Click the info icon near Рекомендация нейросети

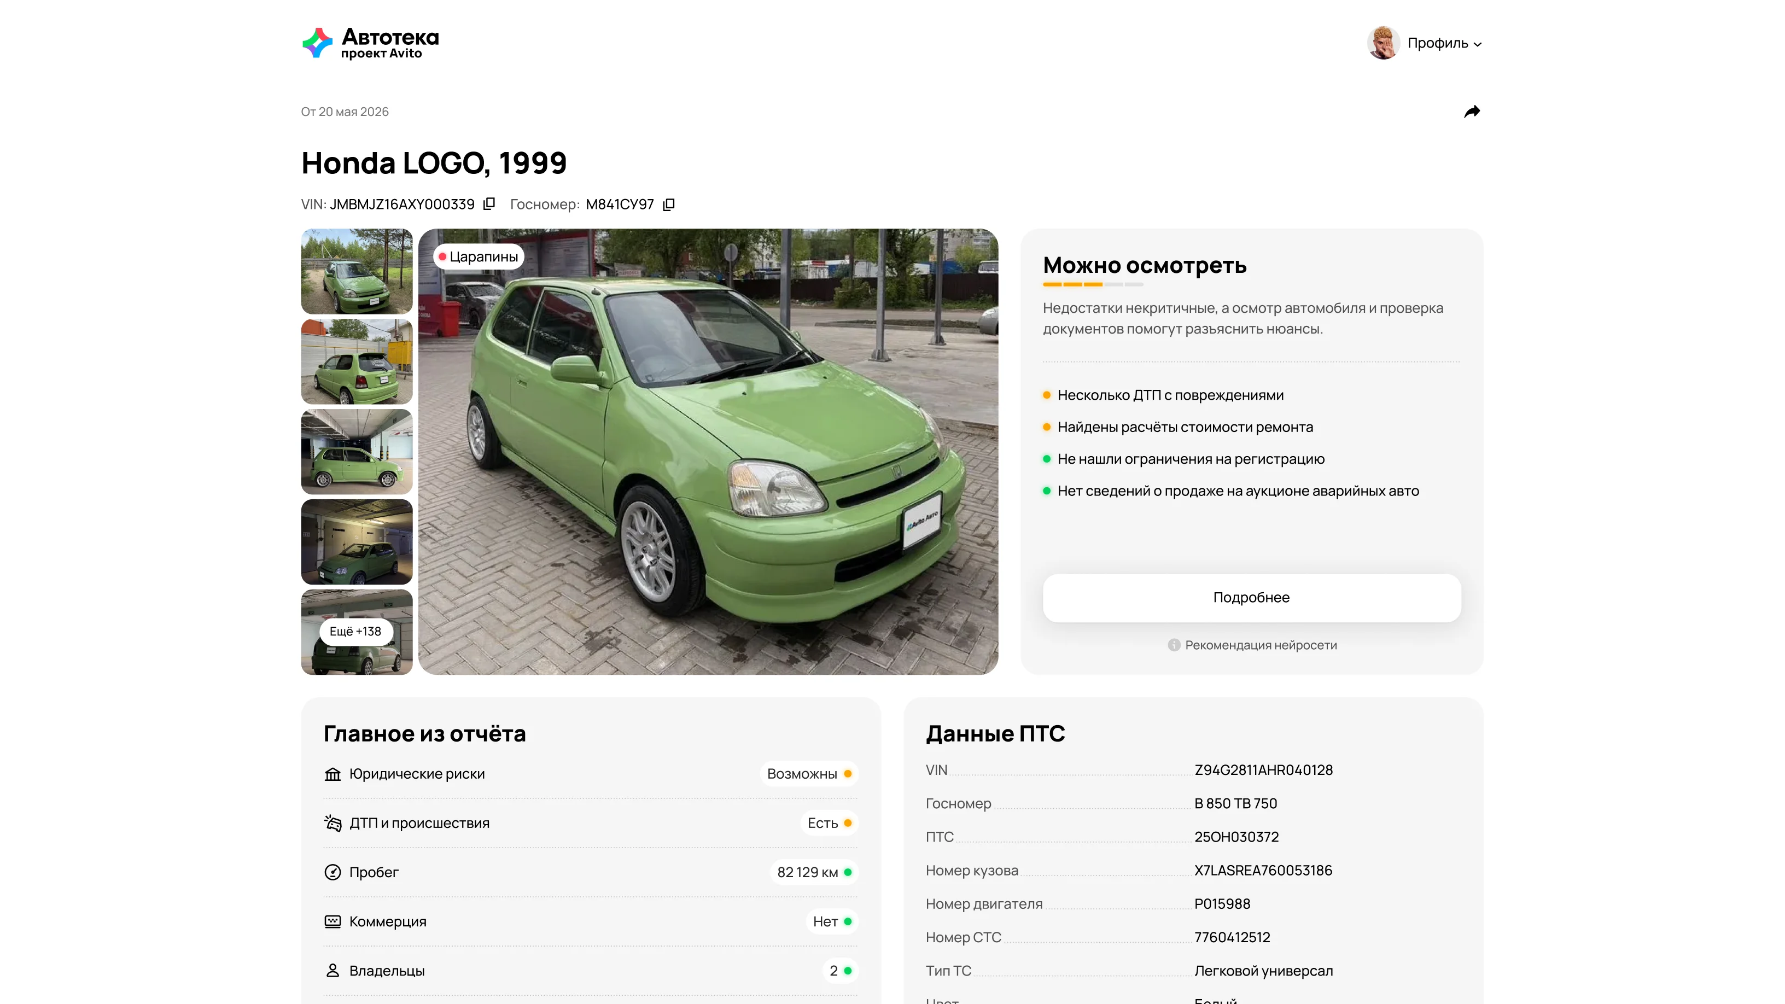click(1174, 645)
